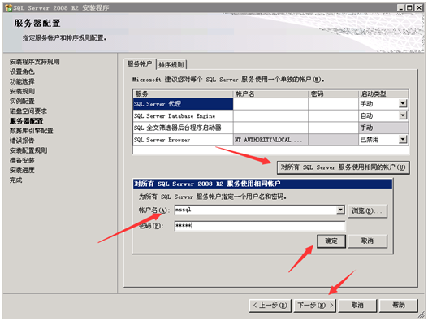
Task: Expand the 帐户名 combo box arrow
Action: point(340,210)
